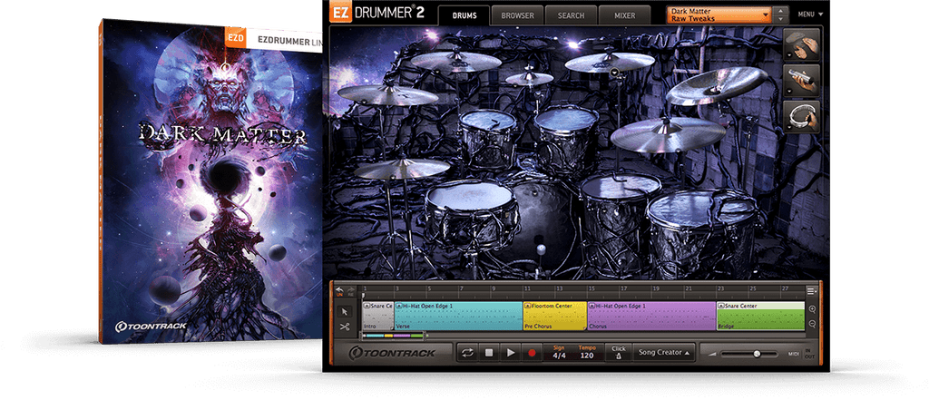
Task: Select the scissors split tool
Action: pyautogui.click(x=345, y=327)
